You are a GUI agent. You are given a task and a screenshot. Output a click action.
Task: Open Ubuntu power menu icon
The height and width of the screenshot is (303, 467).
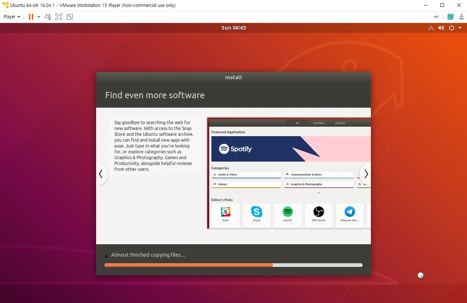tap(452, 28)
